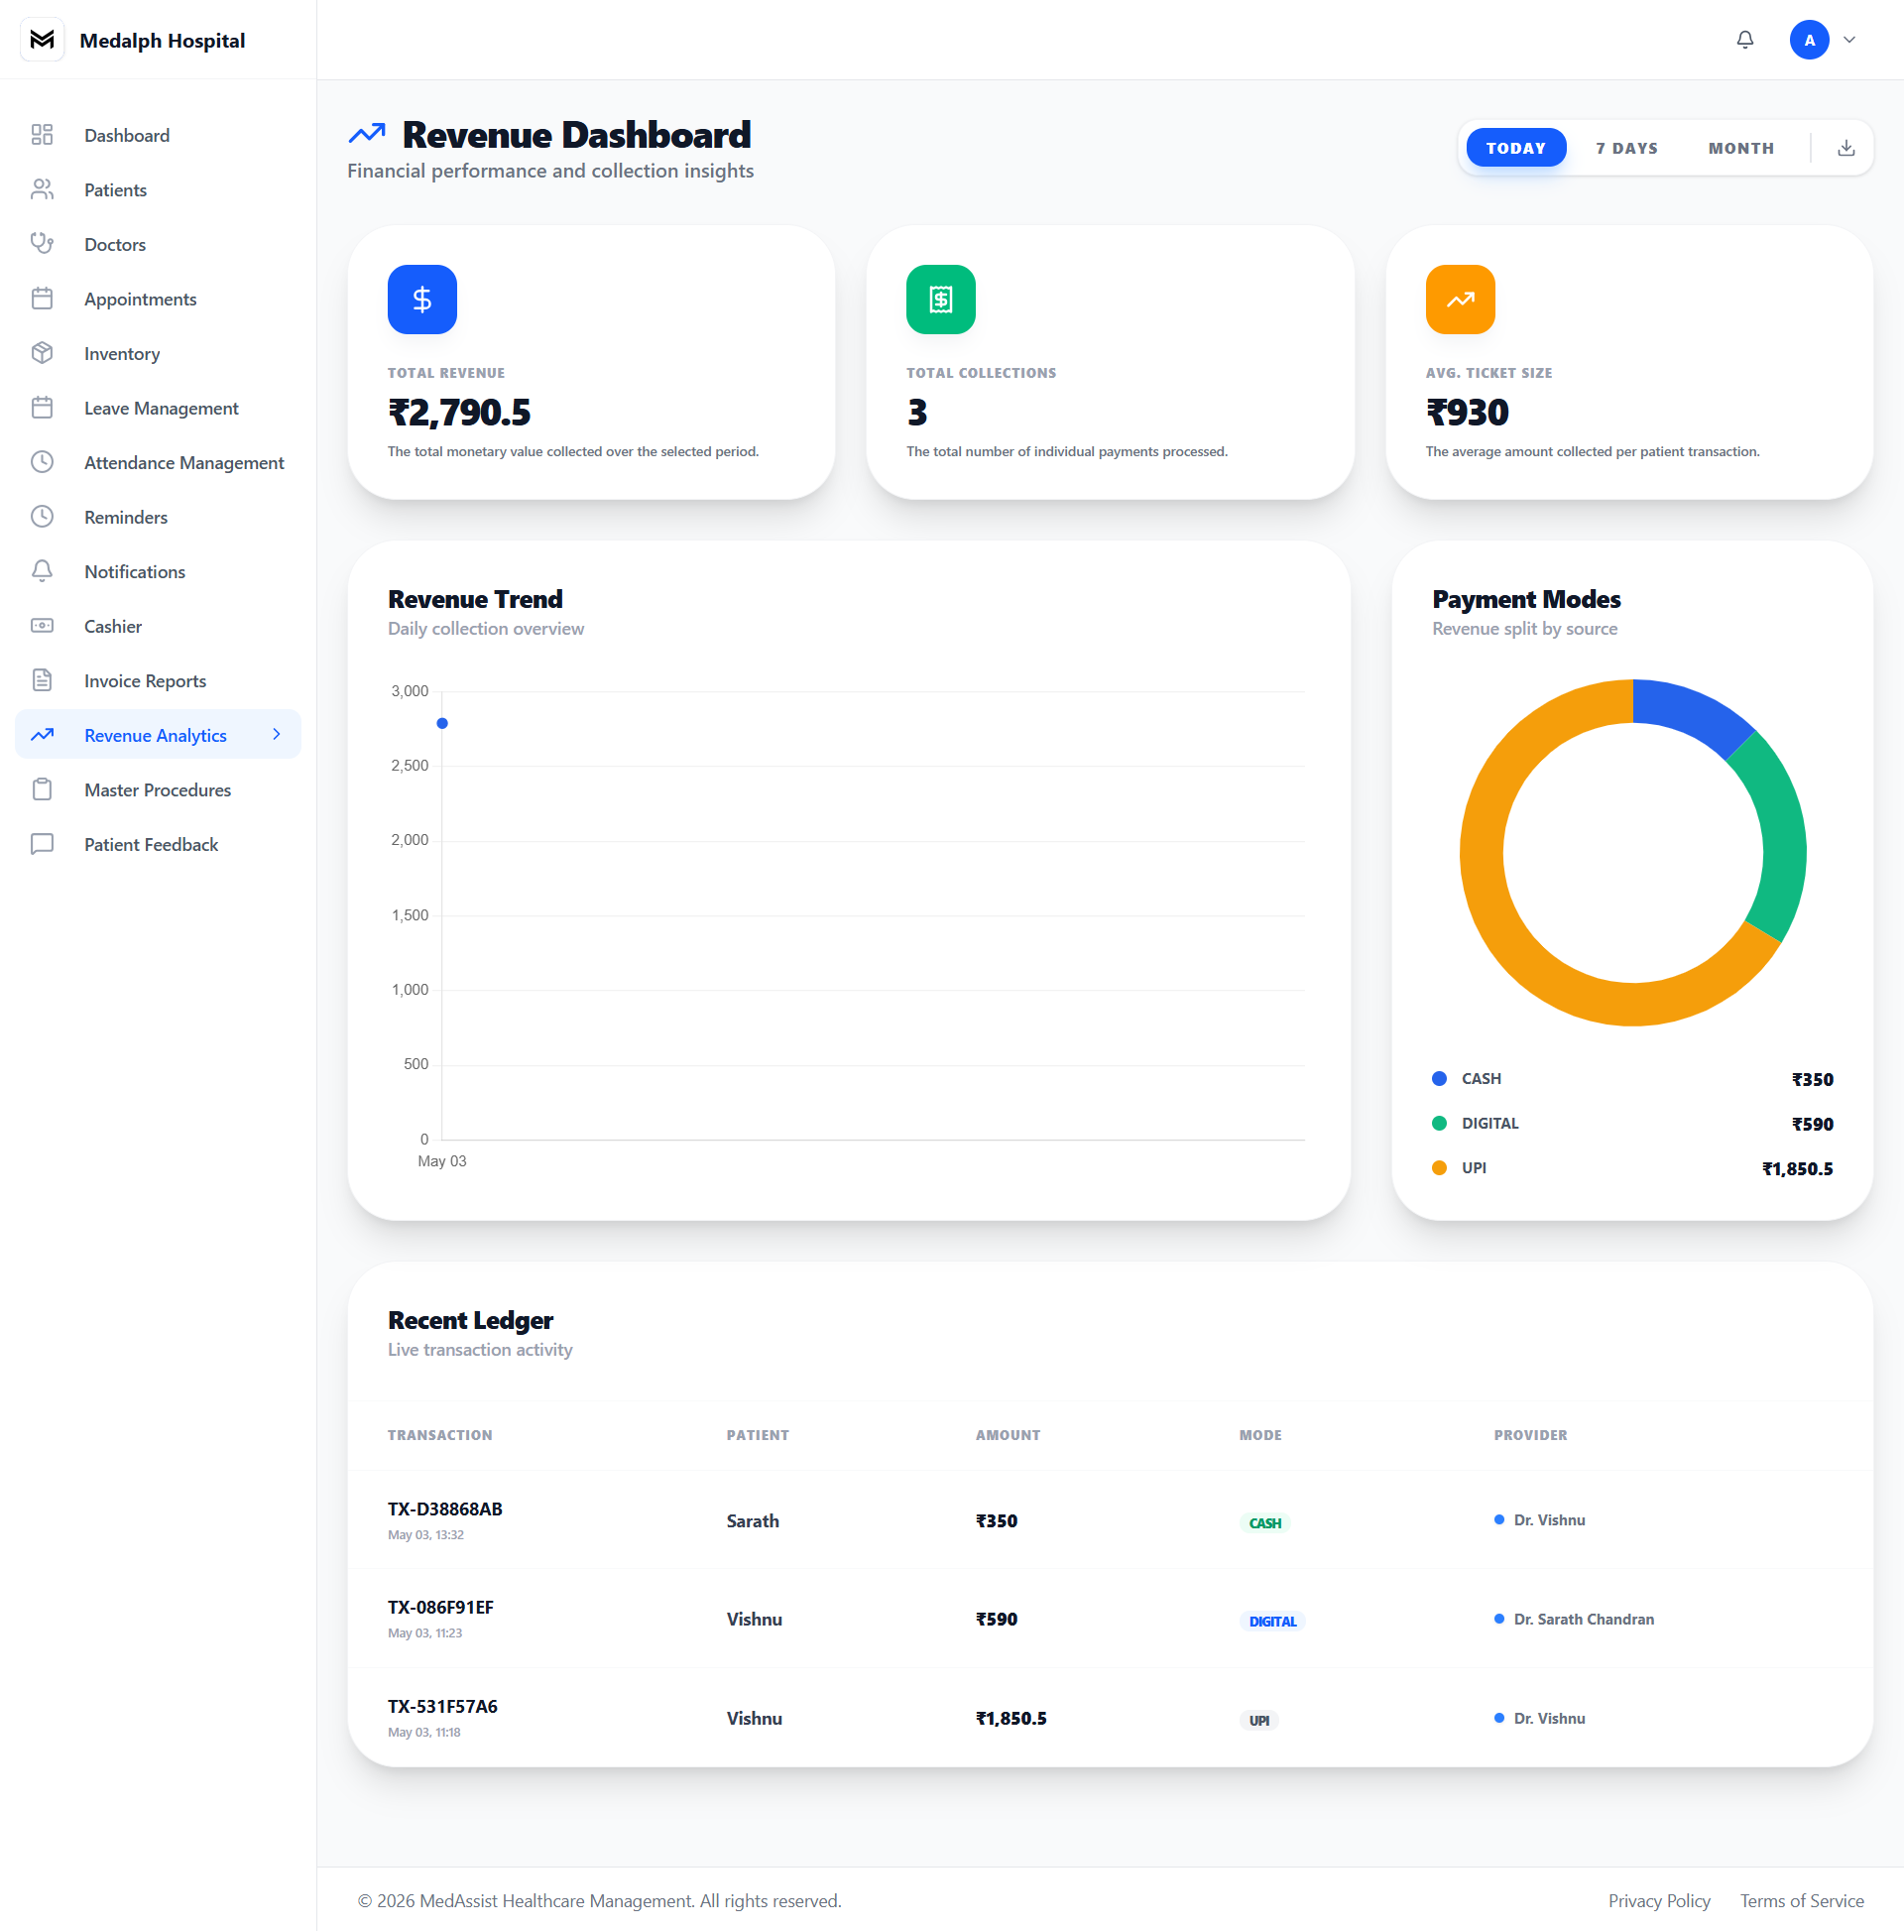The height and width of the screenshot is (1931, 1904).
Task: Click the green Total Collections receipt icon
Action: point(940,299)
